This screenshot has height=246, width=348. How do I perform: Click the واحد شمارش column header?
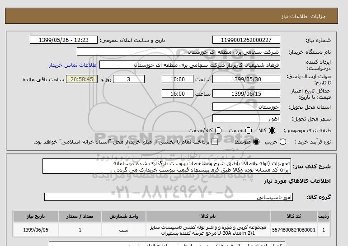tap(124, 217)
